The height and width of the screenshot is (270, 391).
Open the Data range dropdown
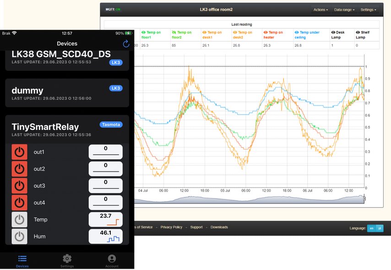344,10
